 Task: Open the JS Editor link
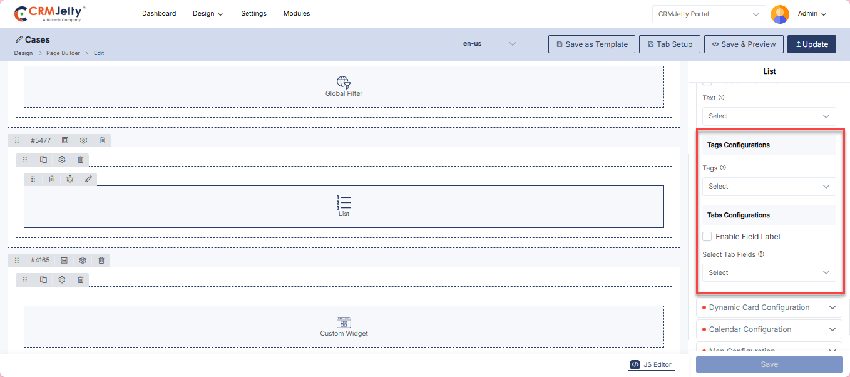click(652, 364)
